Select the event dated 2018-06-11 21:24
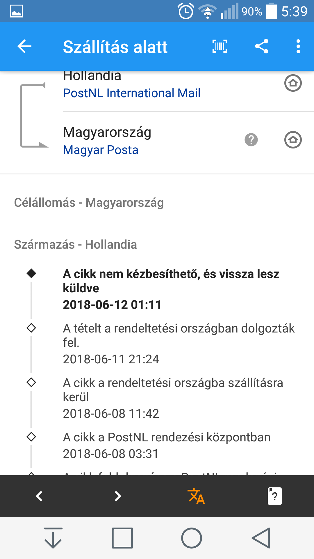The height and width of the screenshot is (559, 314). pyautogui.click(x=179, y=344)
